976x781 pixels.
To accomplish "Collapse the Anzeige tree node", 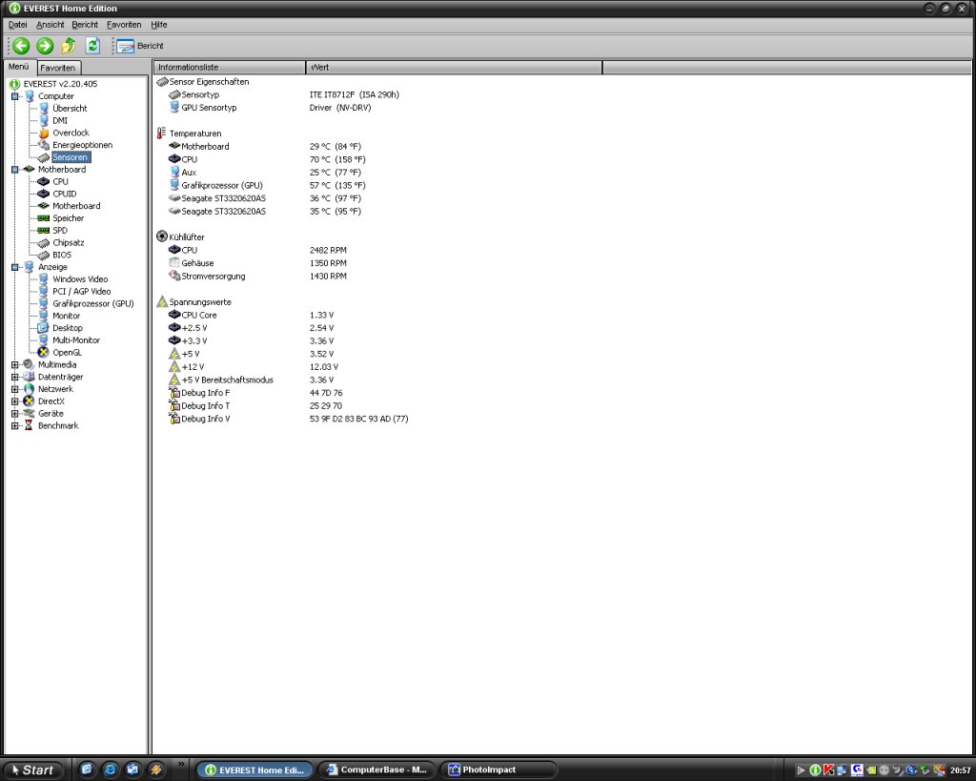I will click(15, 267).
